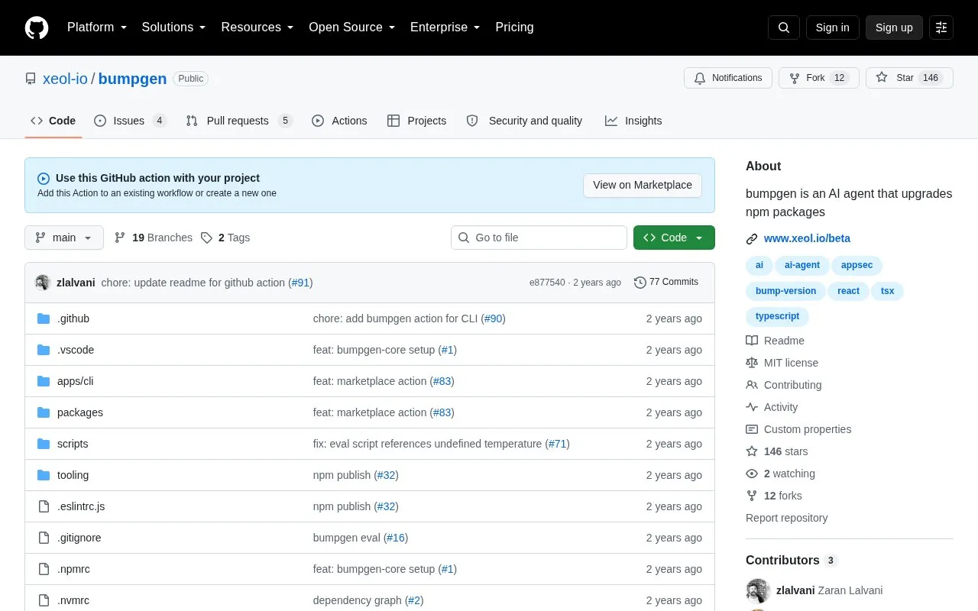The width and height of the screenshot is (978, 611).
Task: Click the commit history clock icon
Action: click(x=640, y=283)
